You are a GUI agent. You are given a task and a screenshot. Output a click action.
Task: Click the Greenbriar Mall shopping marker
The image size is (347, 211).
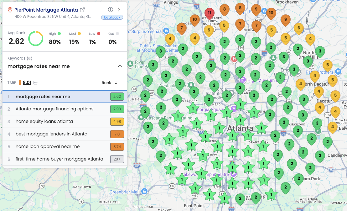144,191
